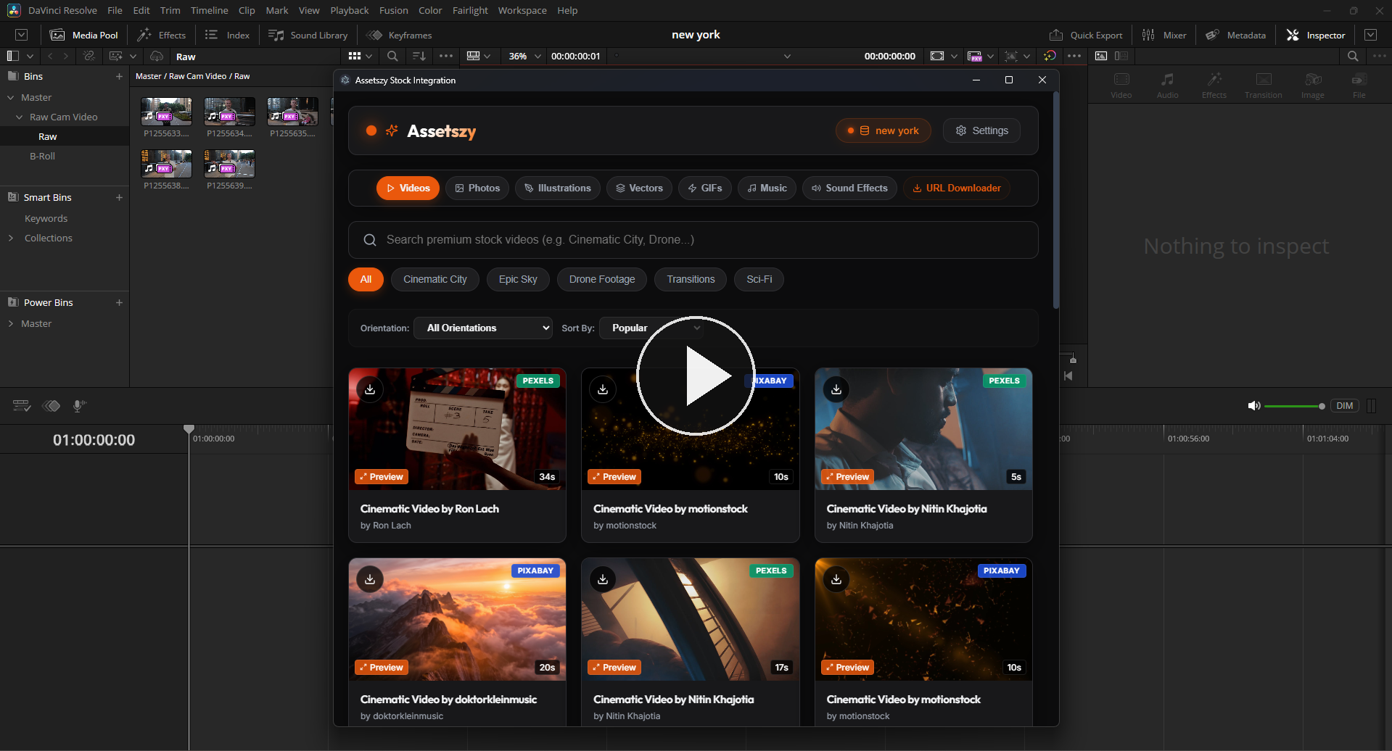
Task: Open the media pool view mode dropdown
Action: coord(360,56)
